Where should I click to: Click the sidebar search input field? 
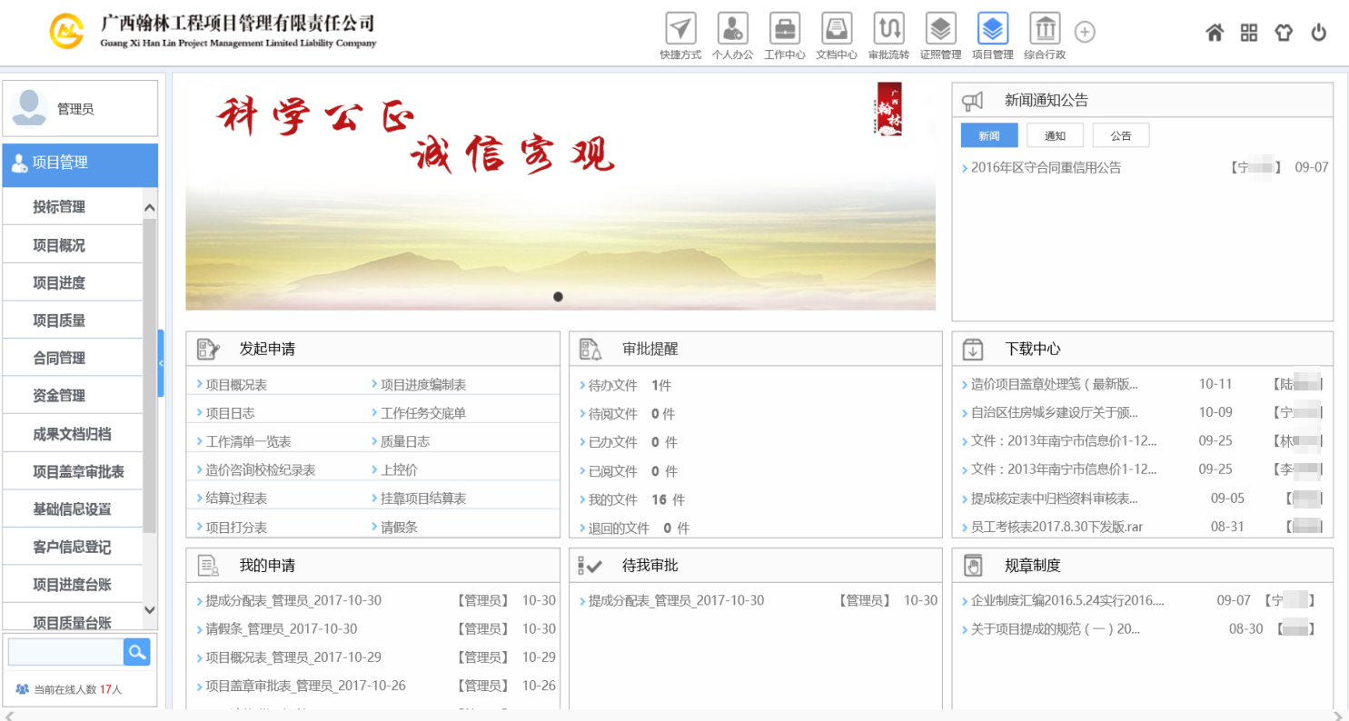click(x=65, y=651)
